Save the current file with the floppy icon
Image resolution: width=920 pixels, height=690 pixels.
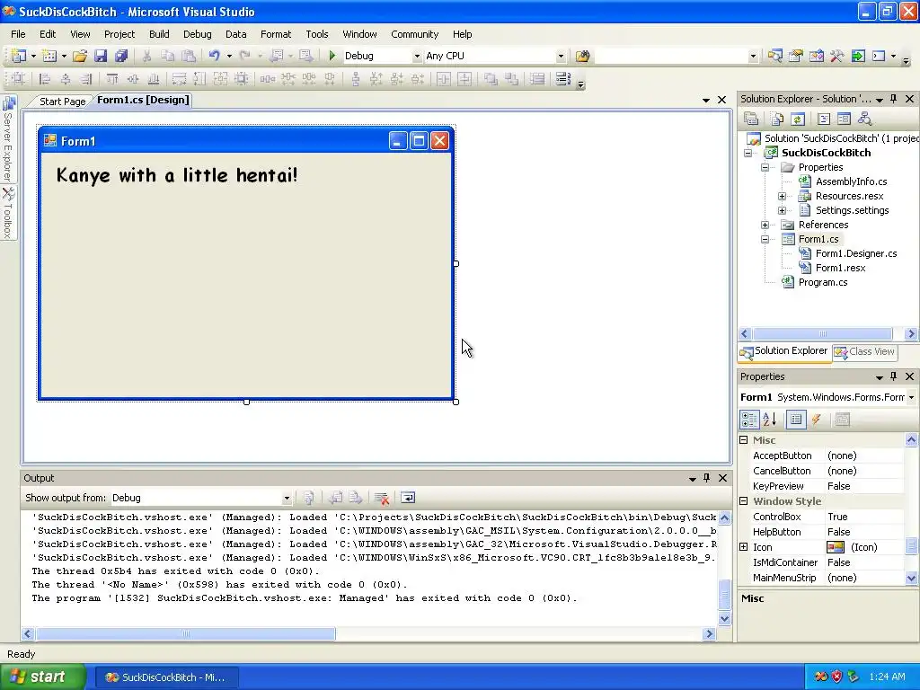[x=101, y=56]
